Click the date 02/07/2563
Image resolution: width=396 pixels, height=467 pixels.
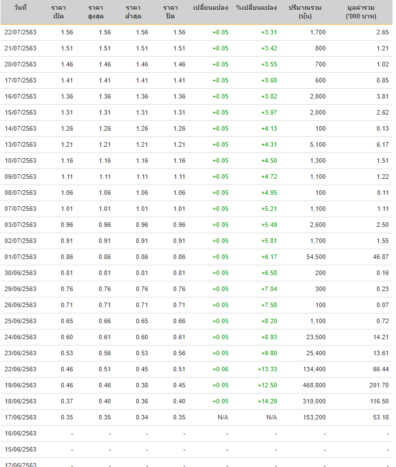tap(20, 241)
